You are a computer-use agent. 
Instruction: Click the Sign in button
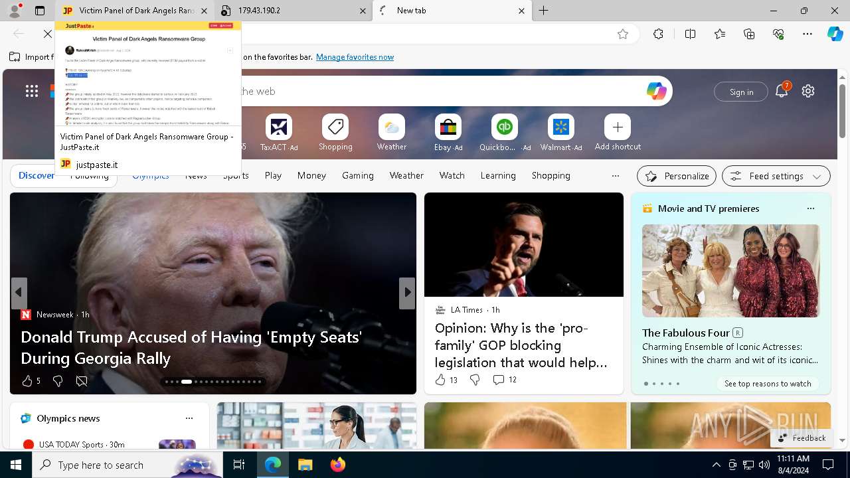click(741, 92)
